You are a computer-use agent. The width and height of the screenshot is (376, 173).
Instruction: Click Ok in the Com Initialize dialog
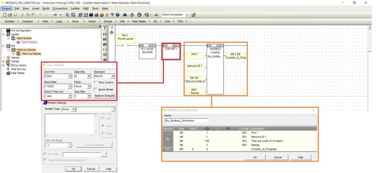point(73,169)
